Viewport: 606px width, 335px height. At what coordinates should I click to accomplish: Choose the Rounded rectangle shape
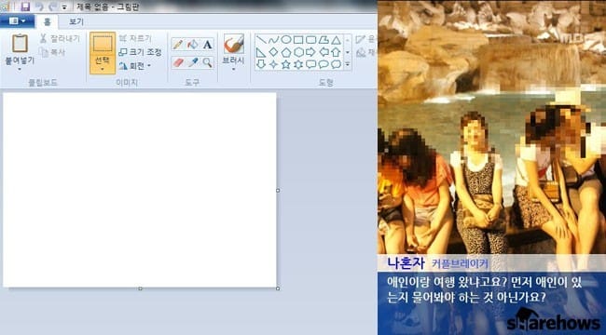311,40
